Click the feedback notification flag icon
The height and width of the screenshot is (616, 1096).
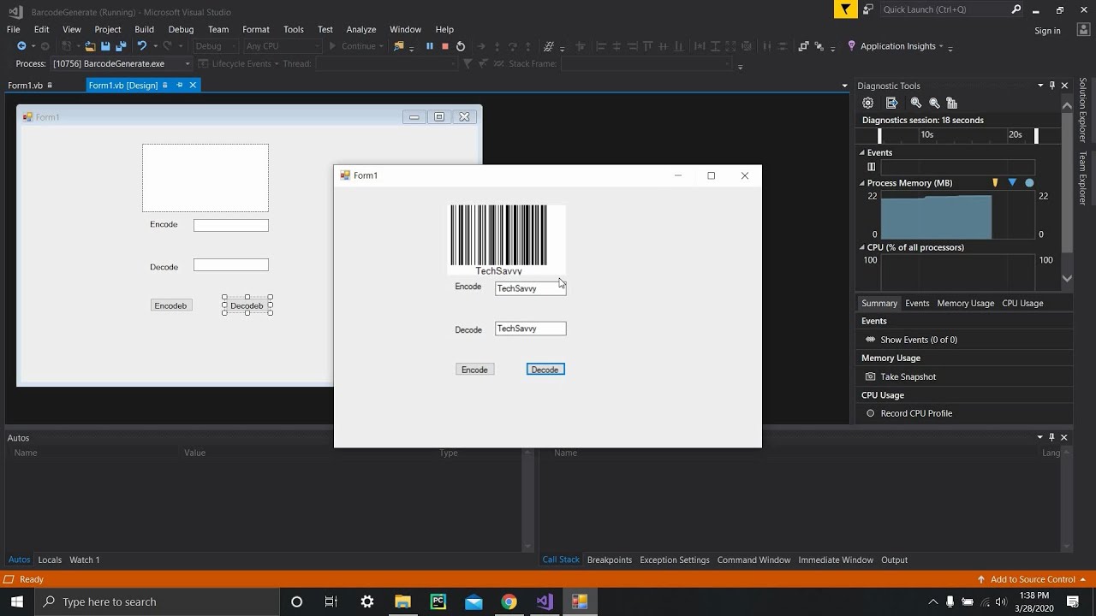point(845,9)
